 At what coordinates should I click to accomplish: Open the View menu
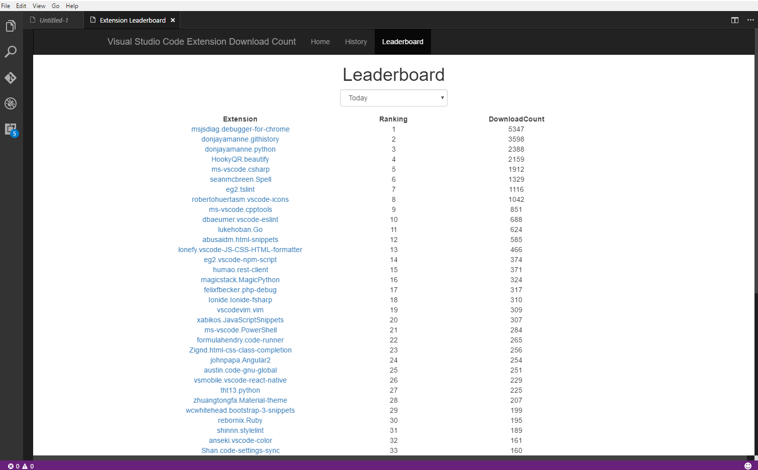(x=39, y=6)
